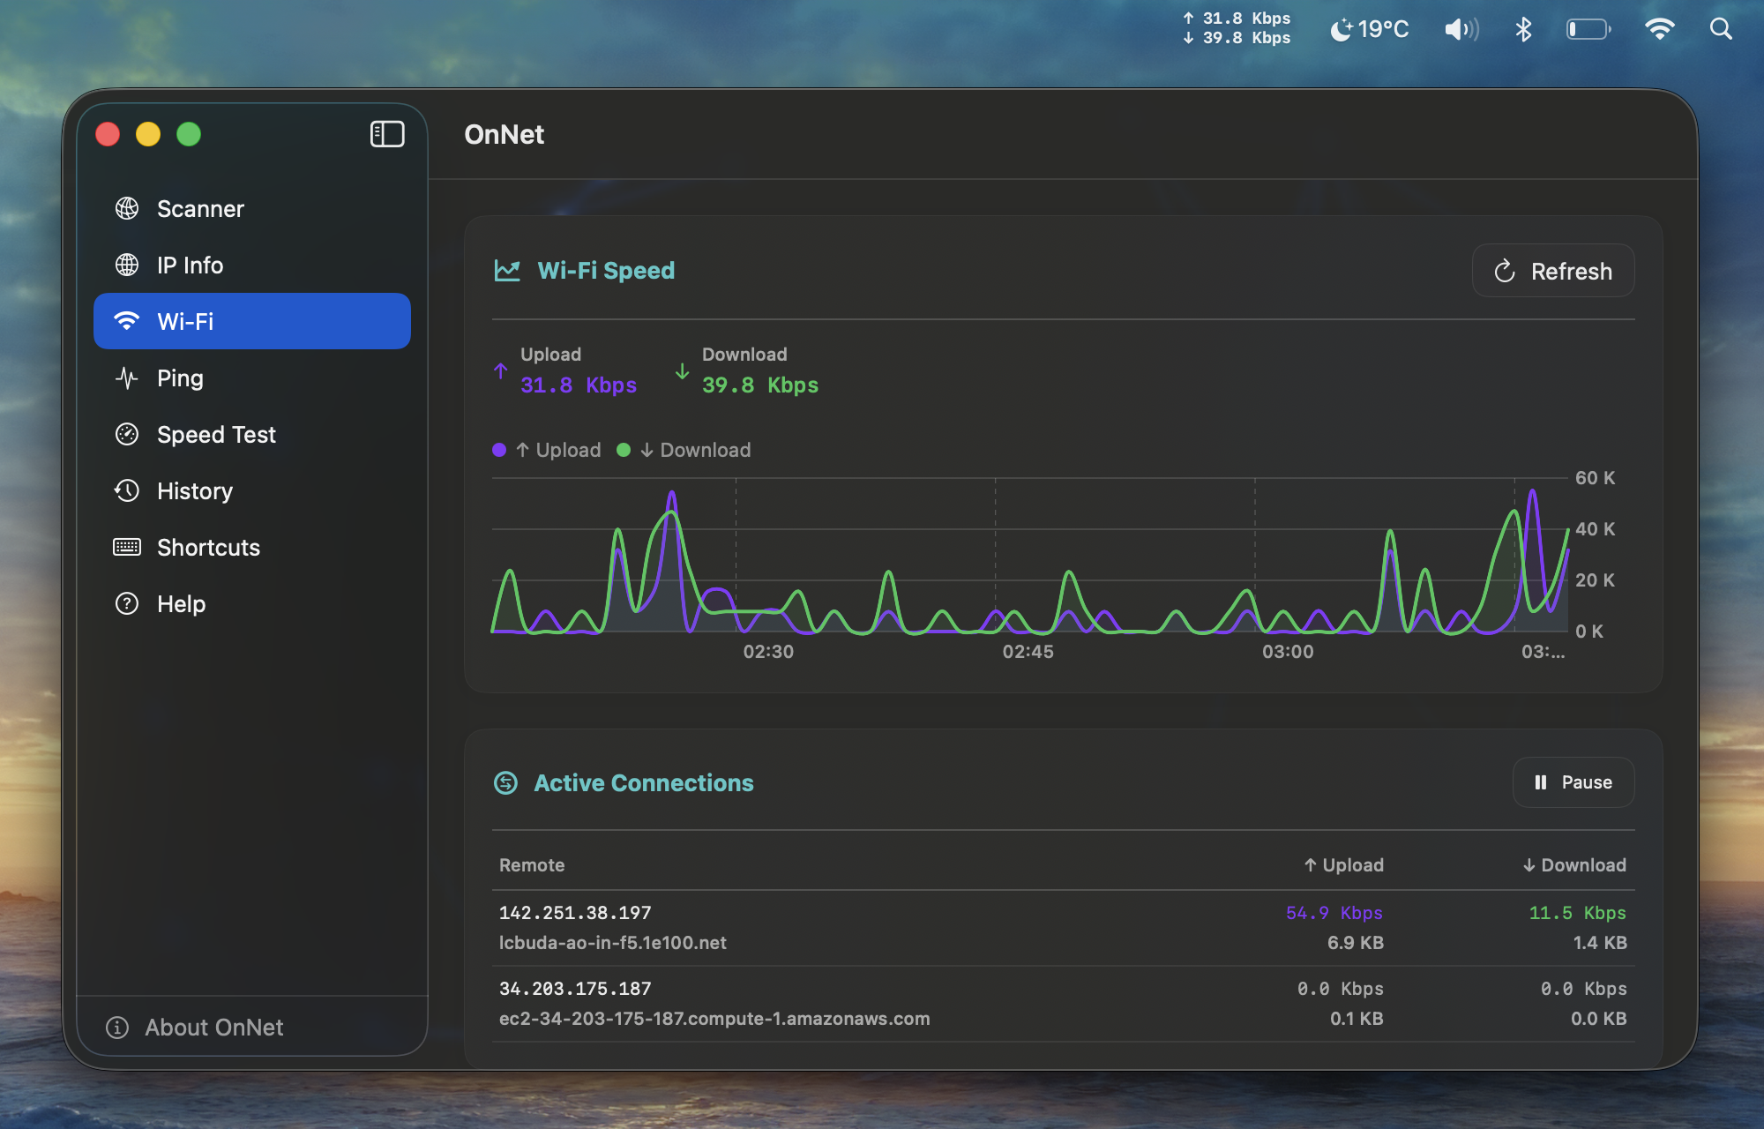Open Scanner in the sidebar

point(252,208)
